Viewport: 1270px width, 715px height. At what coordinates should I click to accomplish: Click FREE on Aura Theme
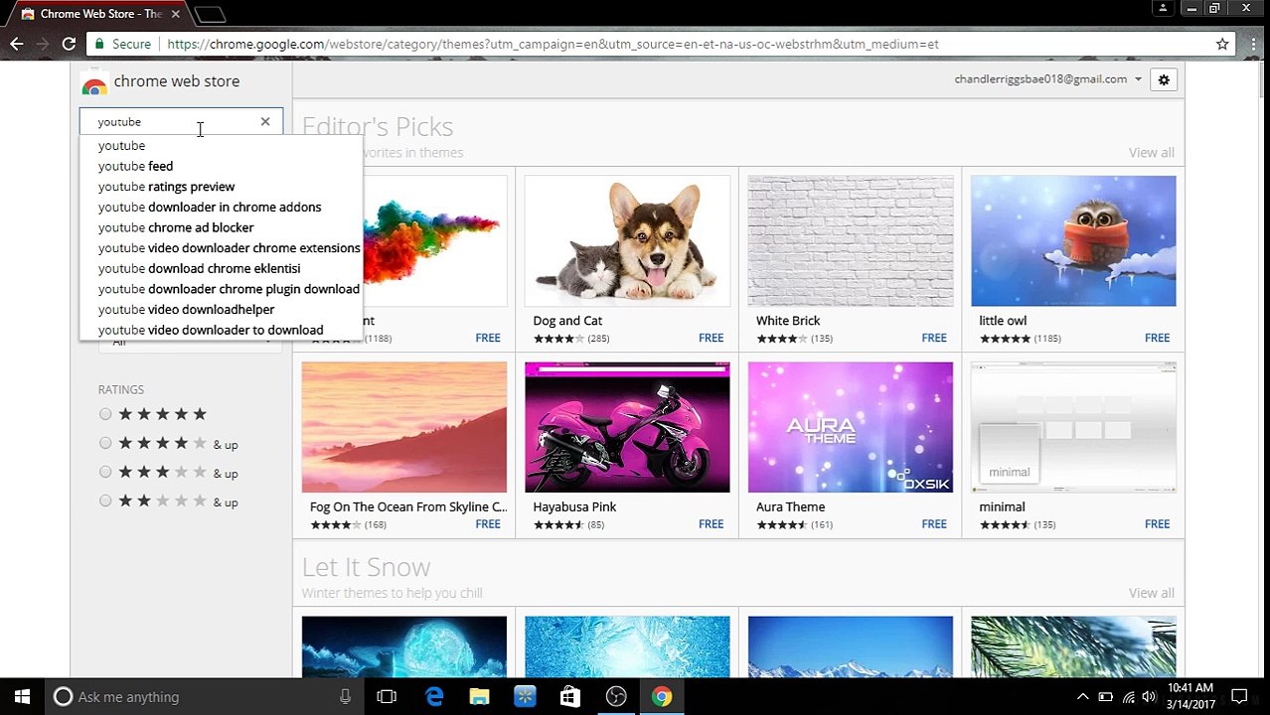pyautogui.click(x=934, y=524)
